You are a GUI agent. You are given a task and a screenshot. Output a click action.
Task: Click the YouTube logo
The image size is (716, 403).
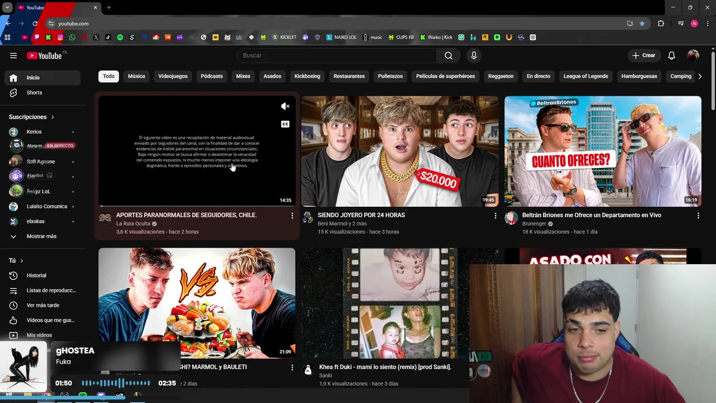[45, 55]
